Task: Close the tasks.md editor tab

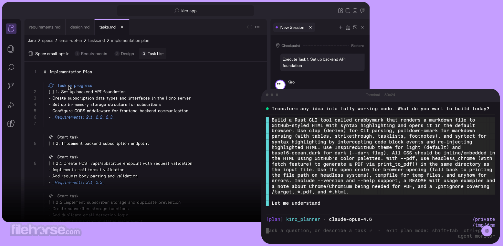Action: 122,27
